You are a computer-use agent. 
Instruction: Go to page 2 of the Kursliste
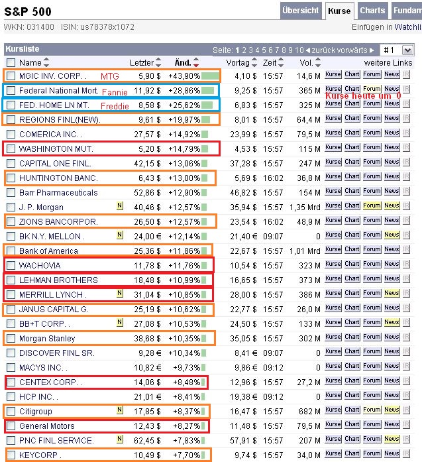pos(244,50)
